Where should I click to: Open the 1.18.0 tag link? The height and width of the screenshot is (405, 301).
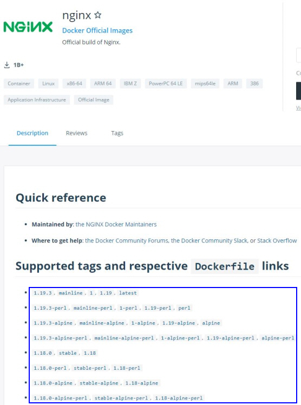point(43,353)
